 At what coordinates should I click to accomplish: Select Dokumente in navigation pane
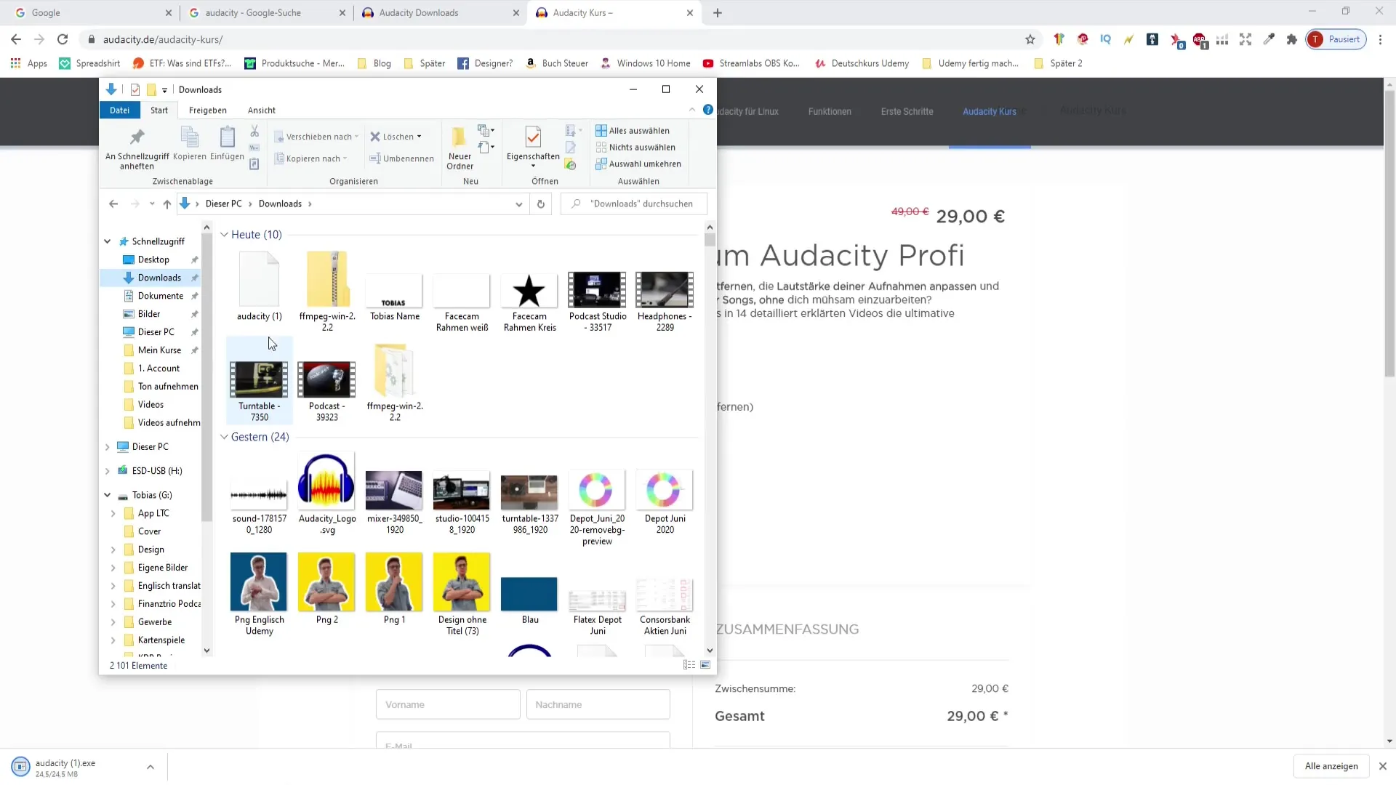point(161,296)
